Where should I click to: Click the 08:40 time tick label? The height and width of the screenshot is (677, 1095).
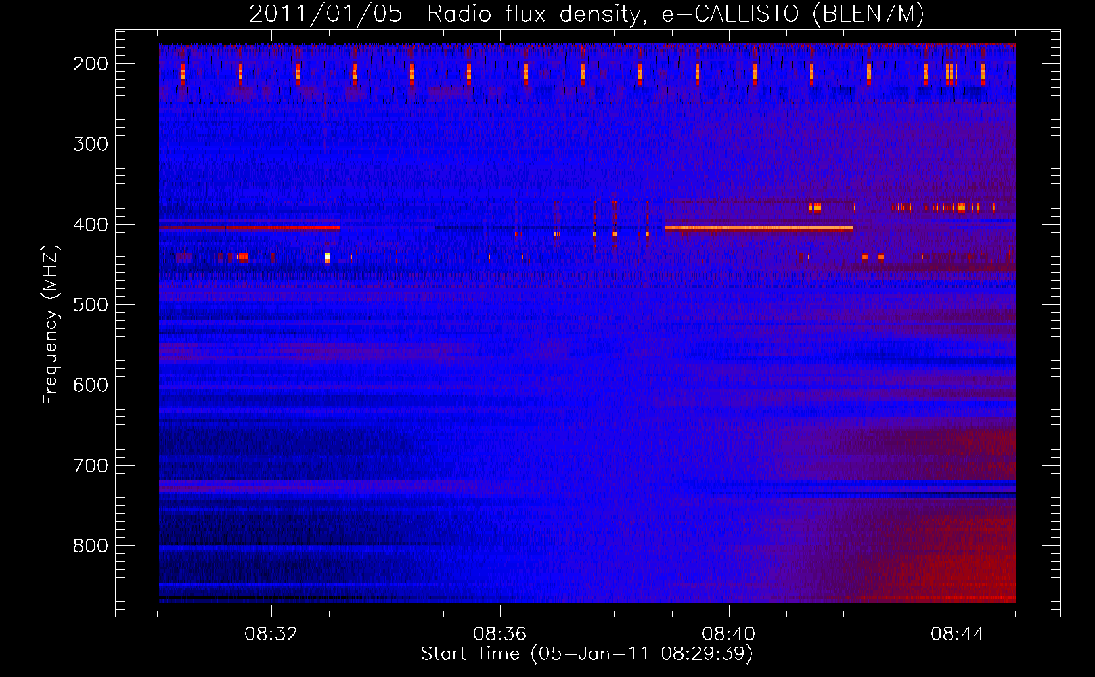[729, 634]
